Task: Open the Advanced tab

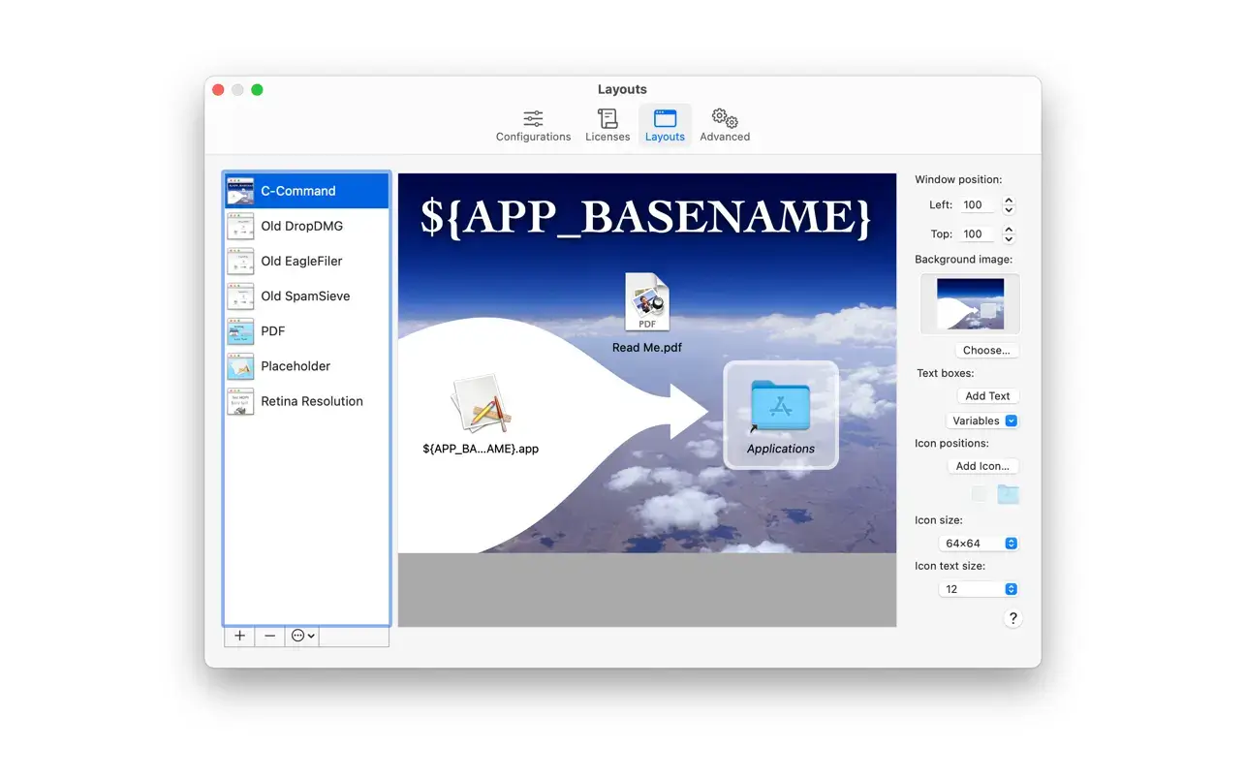Action: (x=725, y=125)
